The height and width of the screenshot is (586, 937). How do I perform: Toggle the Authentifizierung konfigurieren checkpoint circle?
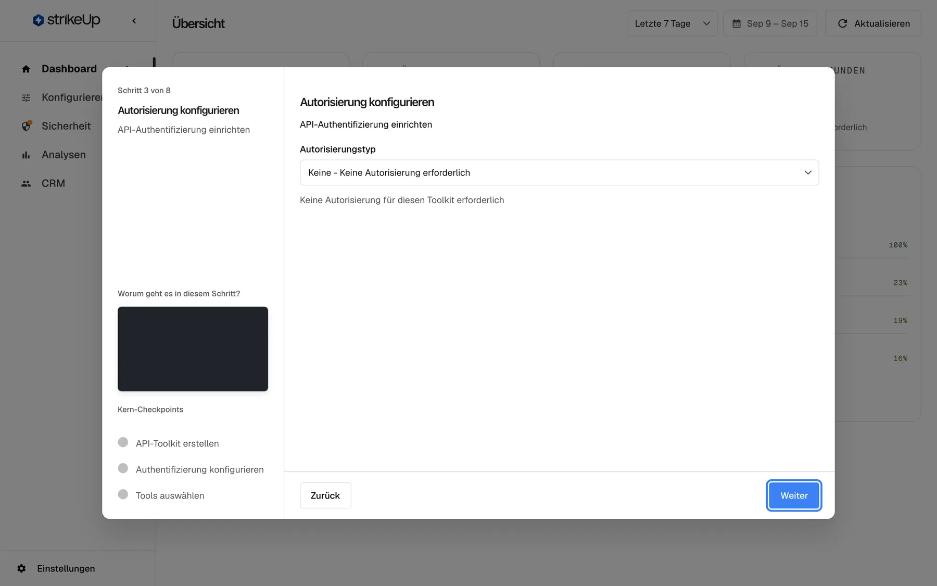pos(123,468)
